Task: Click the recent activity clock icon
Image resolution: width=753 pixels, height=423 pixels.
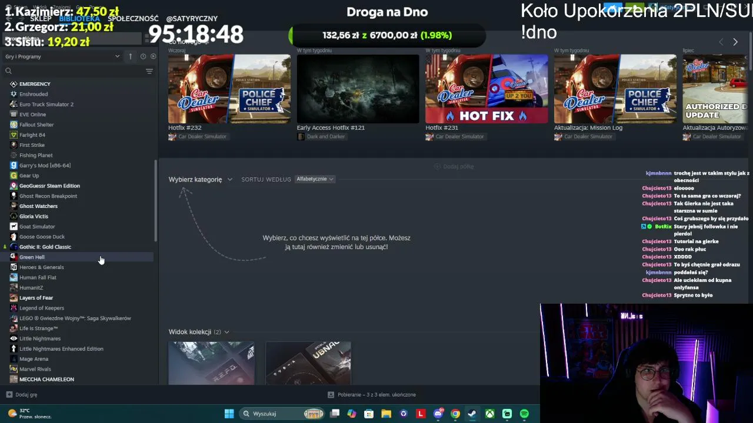Action: [x=143, y=56]
